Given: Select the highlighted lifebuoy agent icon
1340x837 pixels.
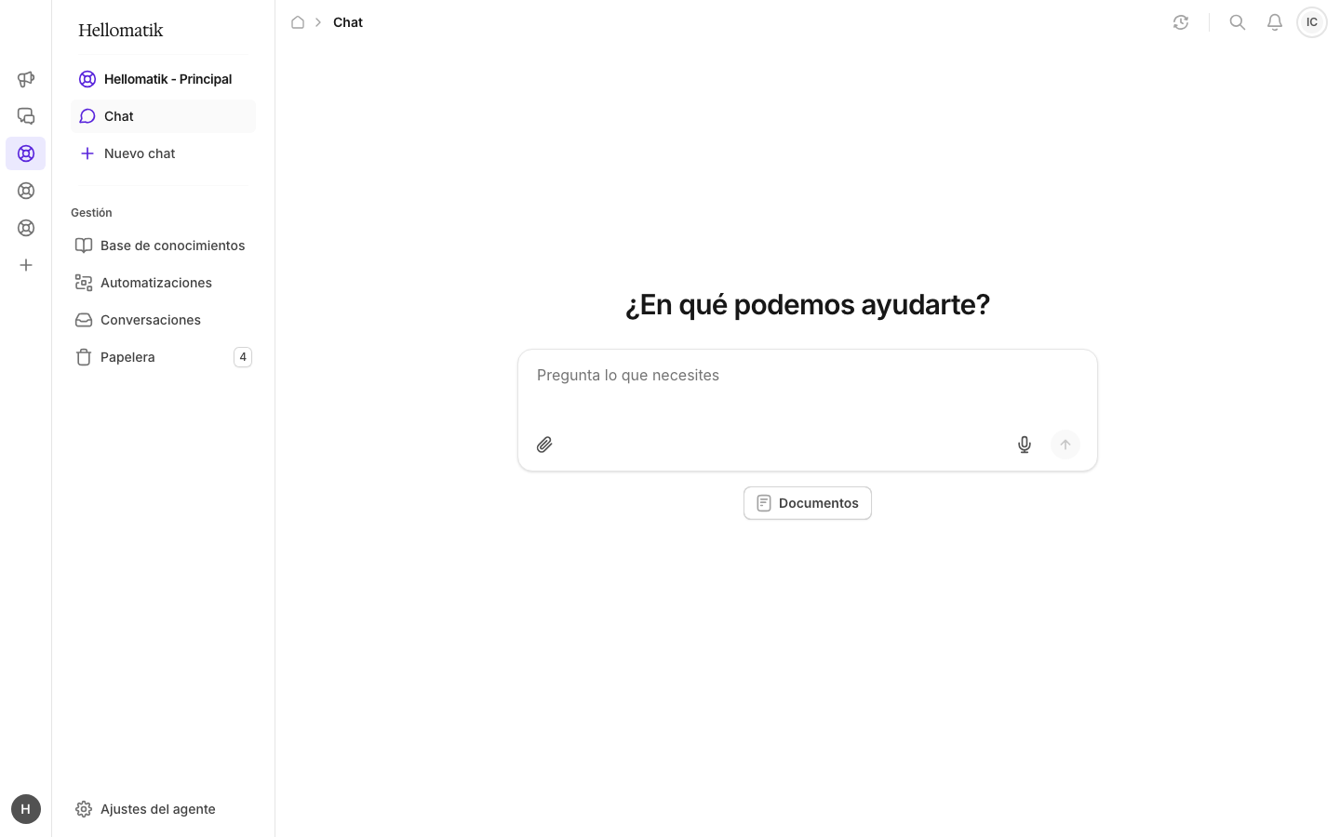Looking at the screenshot, I should pyautogui.click(x=26, y=153).
